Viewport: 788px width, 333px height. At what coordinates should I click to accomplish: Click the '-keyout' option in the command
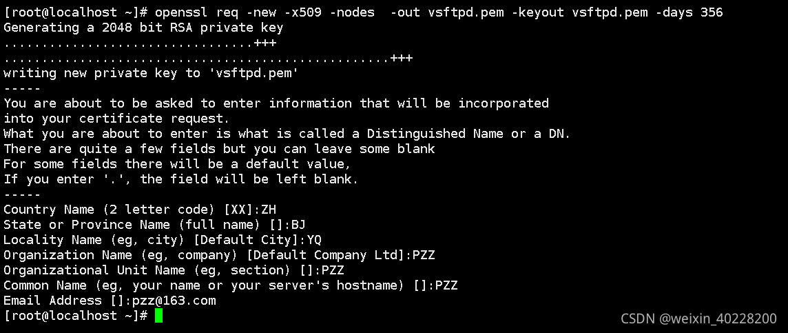click(x=537, y=12)
